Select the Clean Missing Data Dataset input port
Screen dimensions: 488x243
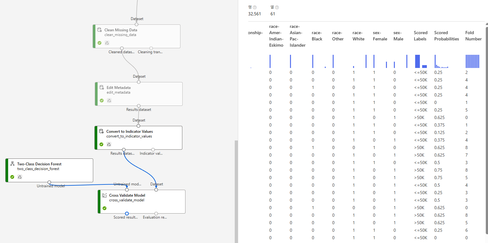click(137, 24)
